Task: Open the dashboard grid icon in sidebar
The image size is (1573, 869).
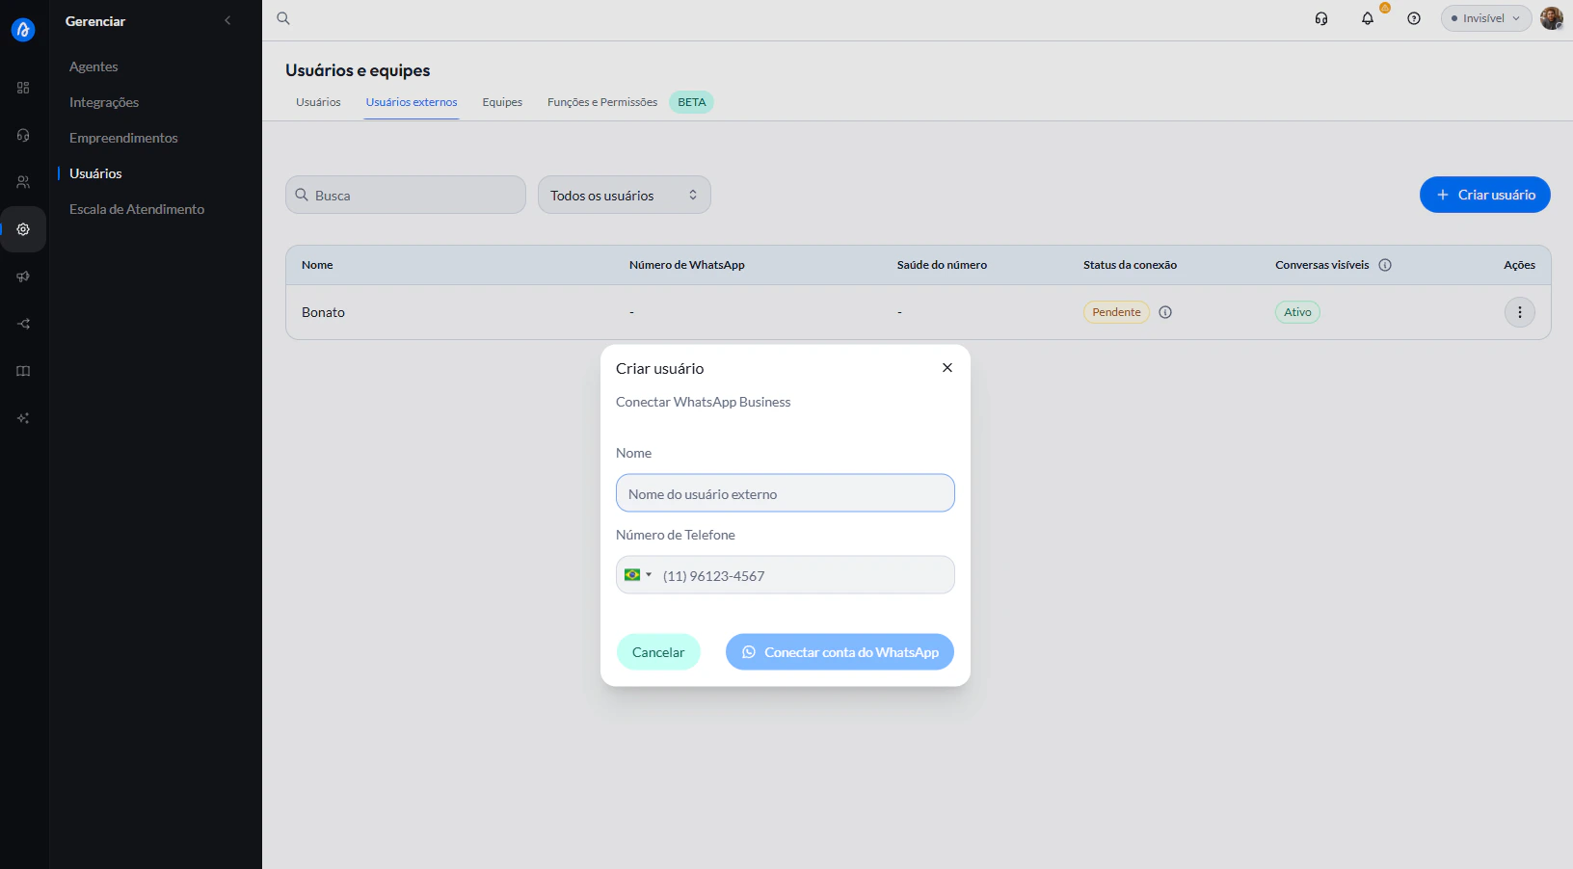Action: [x=23, y=88]
